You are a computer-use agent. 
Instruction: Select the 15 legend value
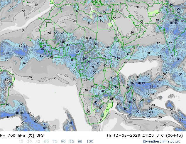[x=21, y=141]
